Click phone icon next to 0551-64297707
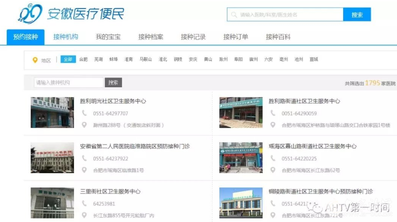Image resolution: width=397 pixels, height=222 pixels. 84,113
